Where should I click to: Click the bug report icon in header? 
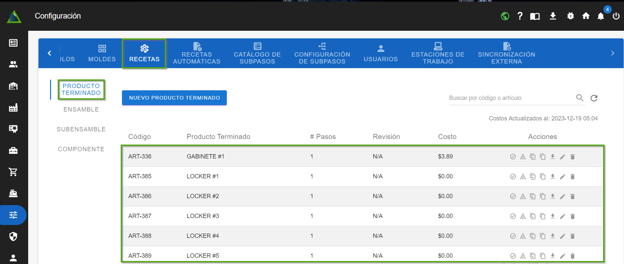pyautogui.click(x=570, y=16)
